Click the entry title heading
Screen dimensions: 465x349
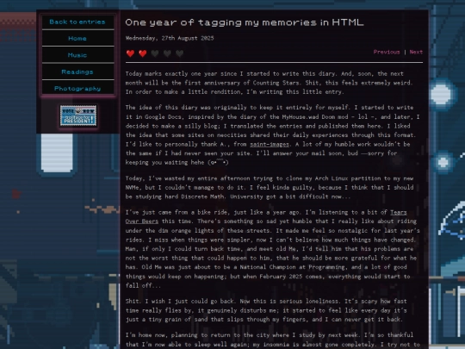tap(245, 22)
